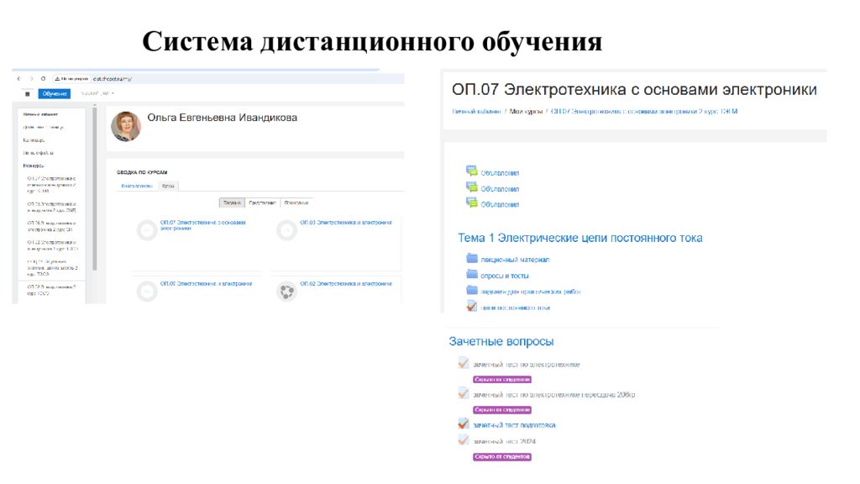The width and height of the screenshot is (860, 484).
Task: Open Тема 1 Электрические цепи постоянного тока
Action: click(x=579, y=239)
